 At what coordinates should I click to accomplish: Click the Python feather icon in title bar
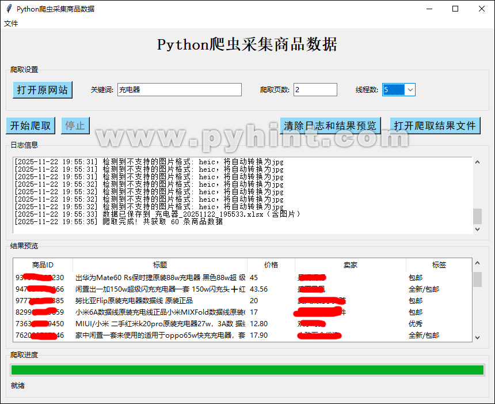coord(8,9)
